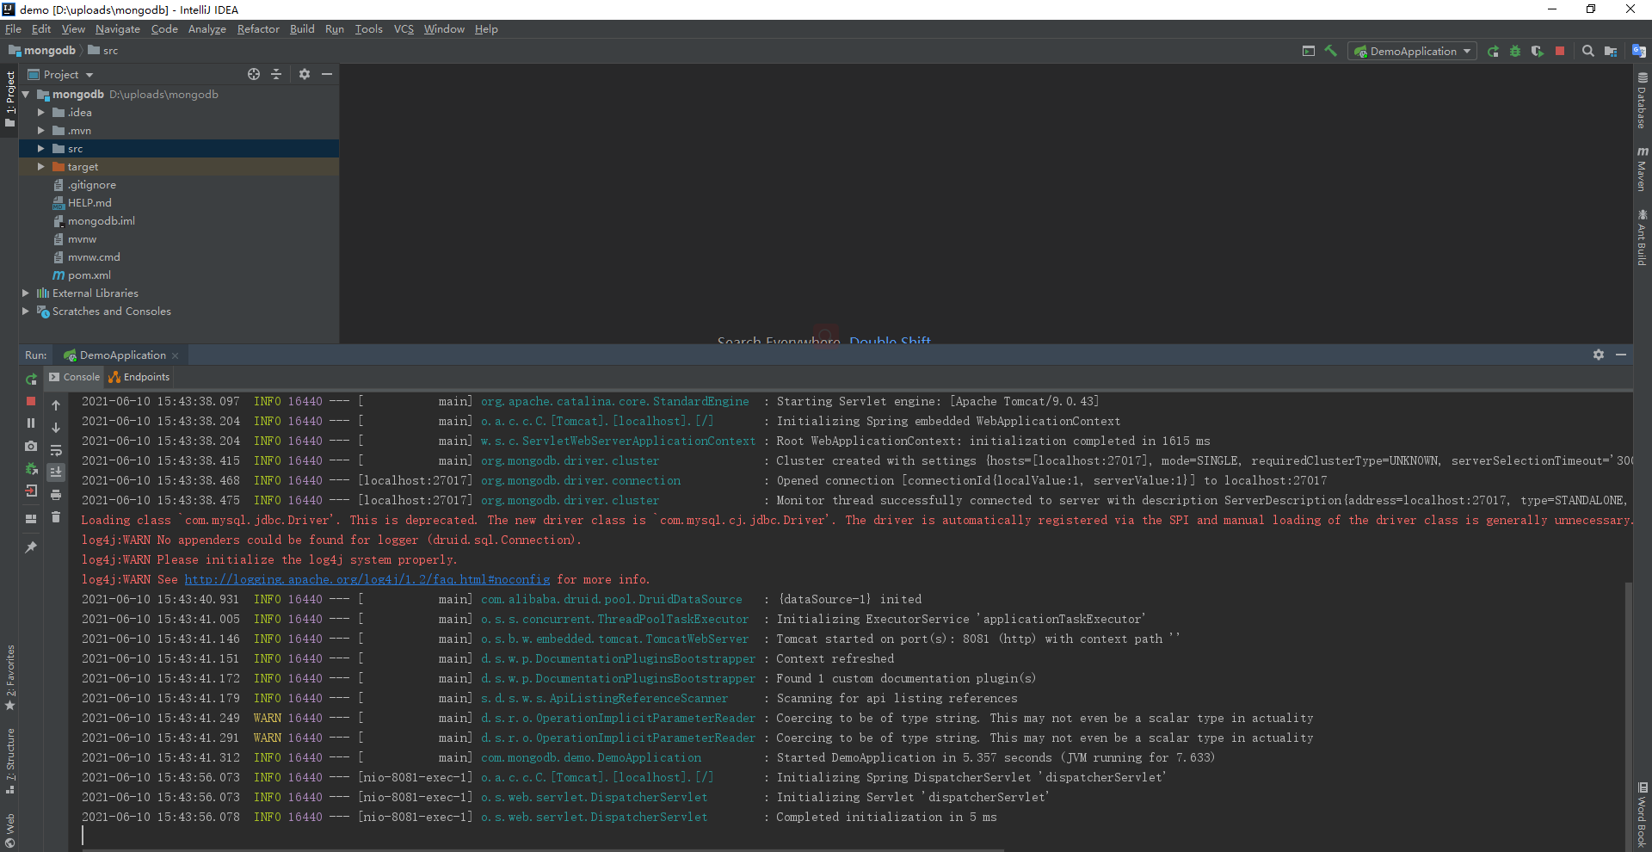Collapse the mongodb root project node

click(26, 95)
